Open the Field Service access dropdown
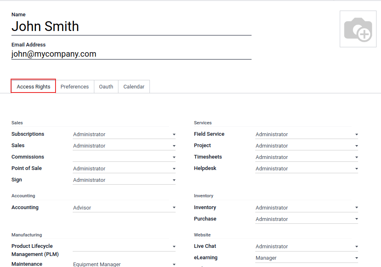The image size is (381, 267). pyautogui.click(x=306, y=135)
